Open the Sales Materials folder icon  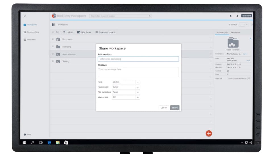tap(58, 54)
